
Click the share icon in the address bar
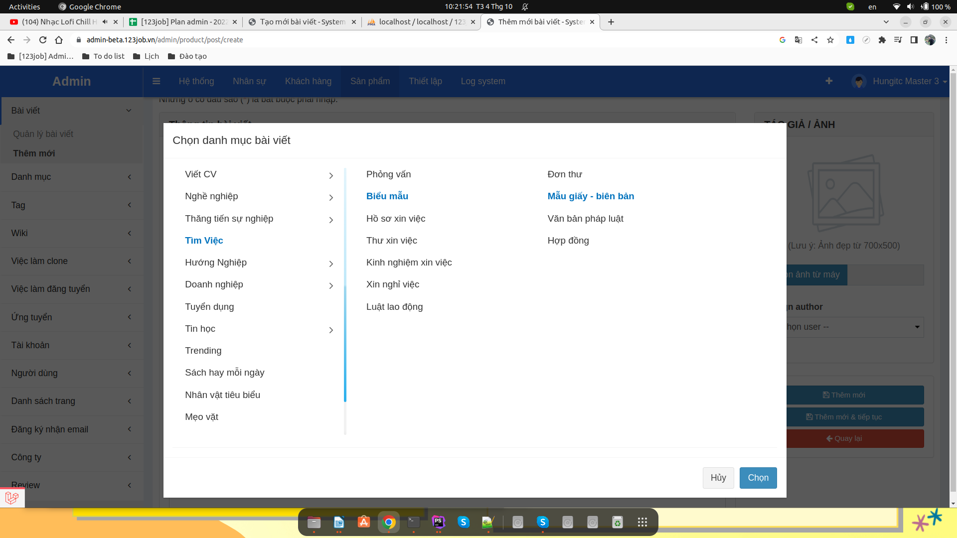tap(814, 40)
